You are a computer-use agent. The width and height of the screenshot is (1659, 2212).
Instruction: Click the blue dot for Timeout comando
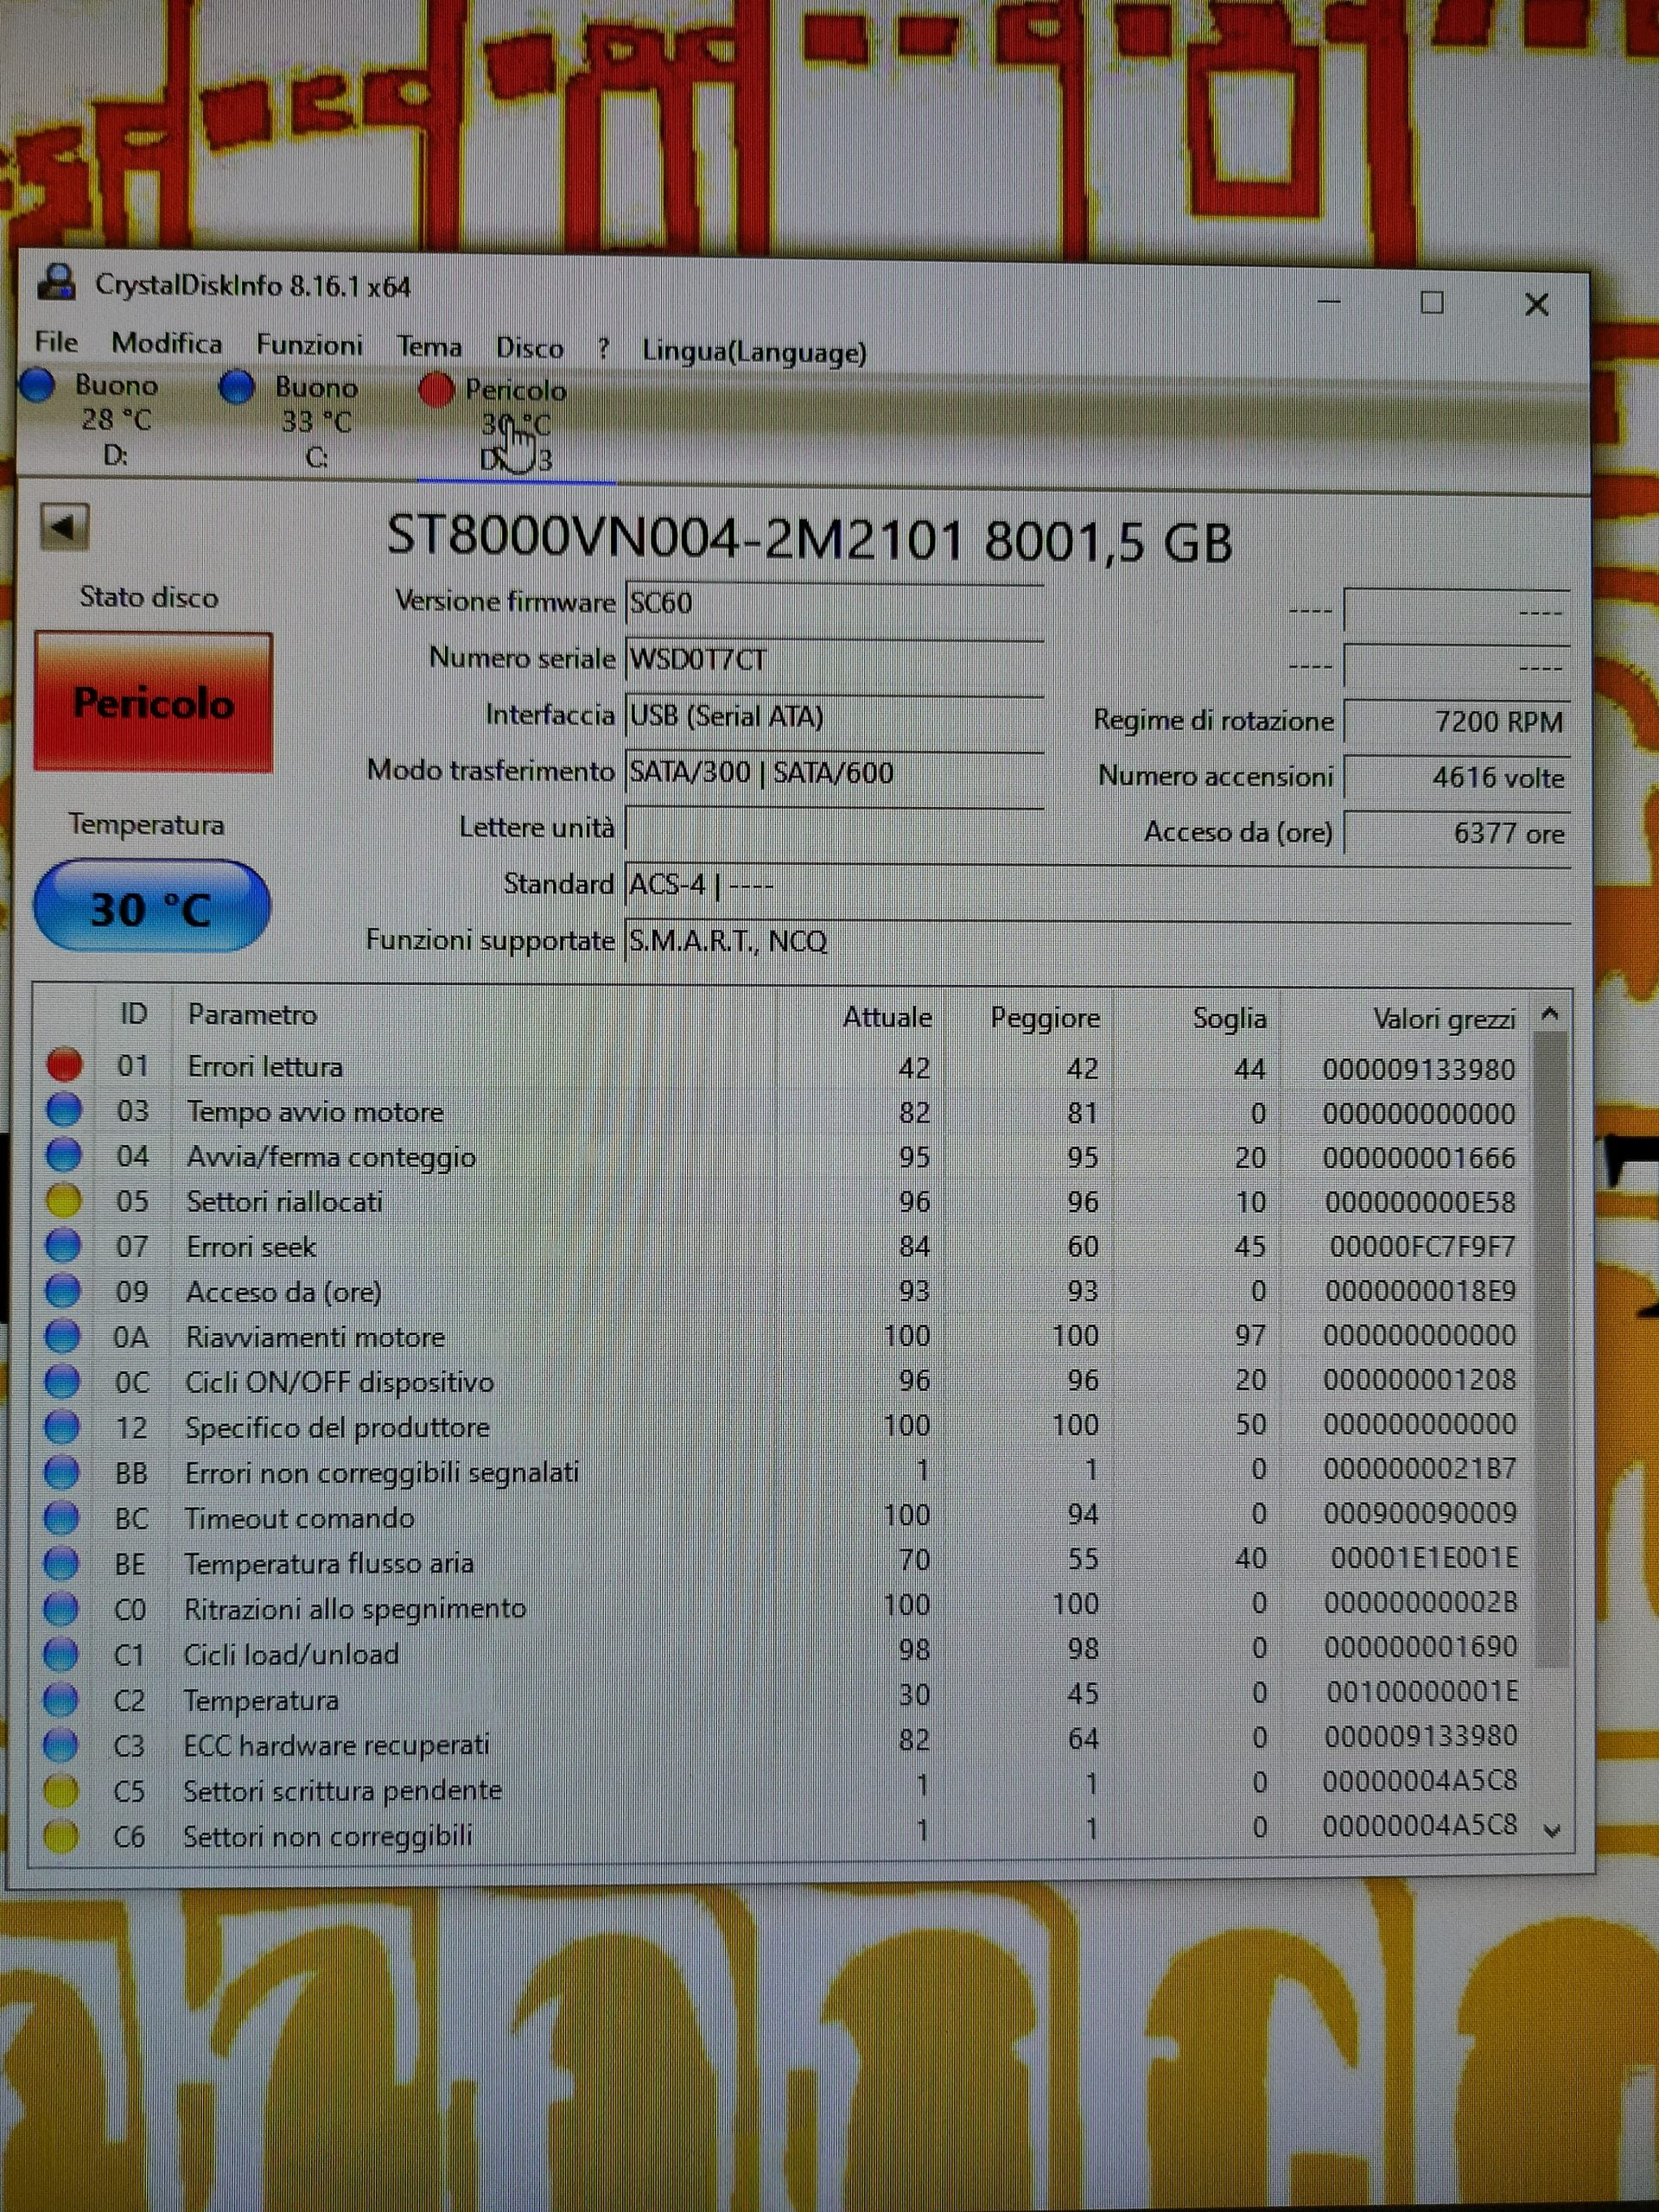click(61, 1517)
